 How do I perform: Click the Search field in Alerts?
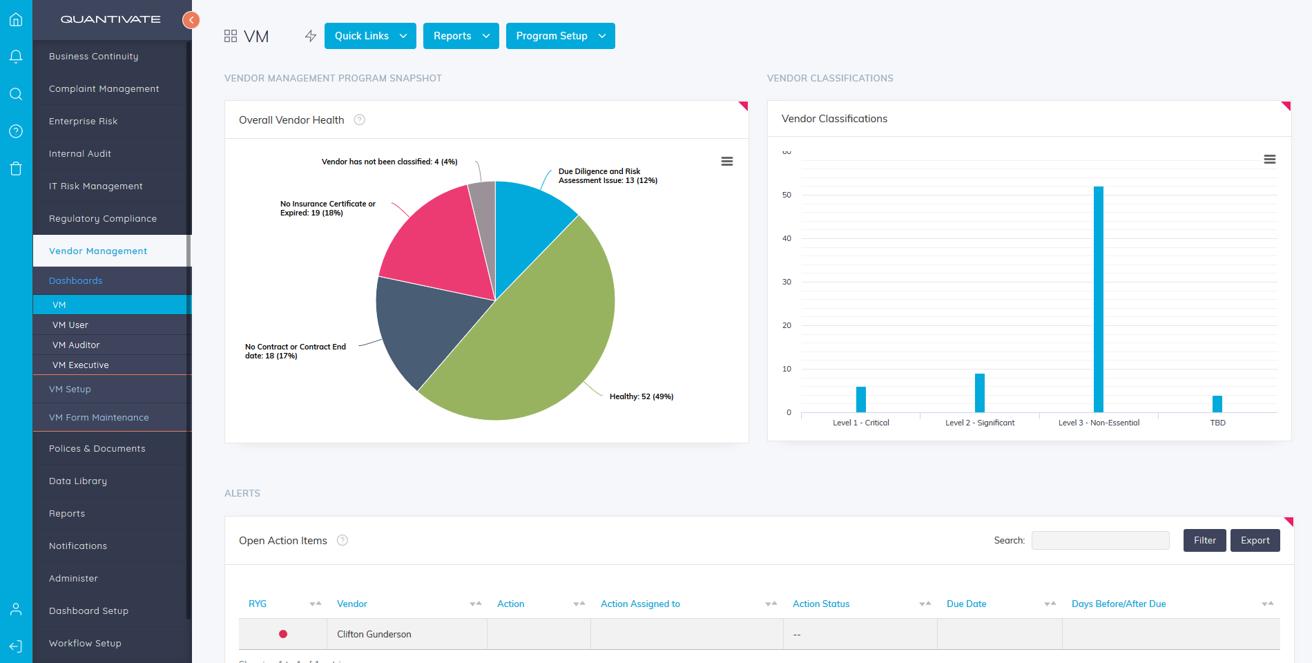(1100, 540)
